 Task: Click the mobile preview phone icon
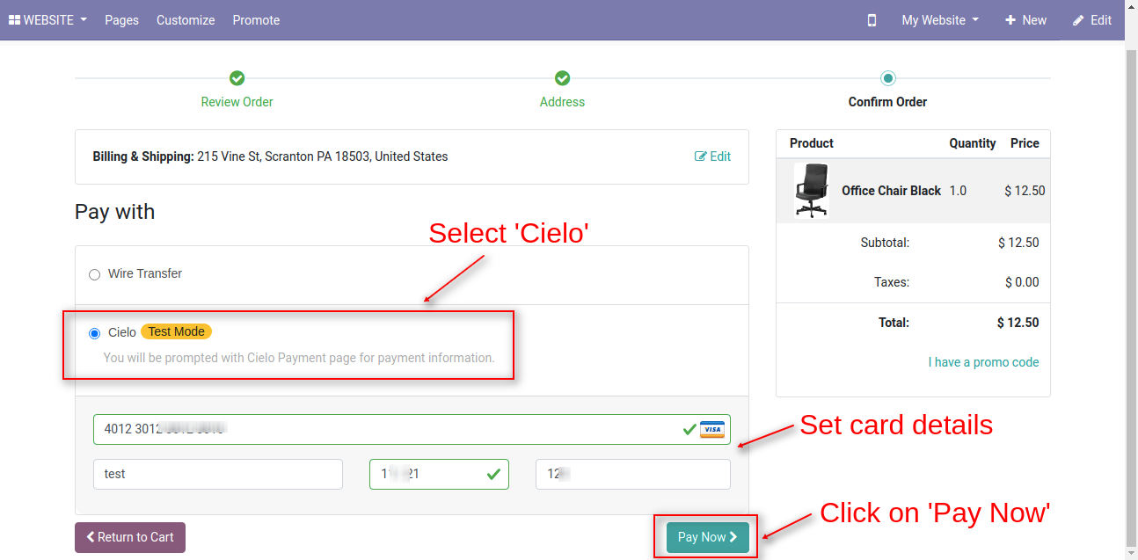tap(872, 20)
